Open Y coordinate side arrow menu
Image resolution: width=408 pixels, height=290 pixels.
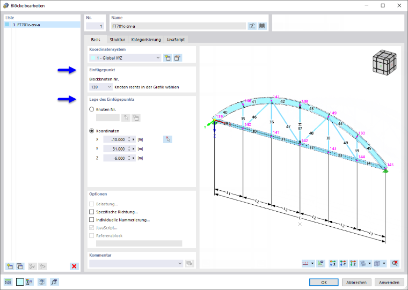(x=134, y=149)
